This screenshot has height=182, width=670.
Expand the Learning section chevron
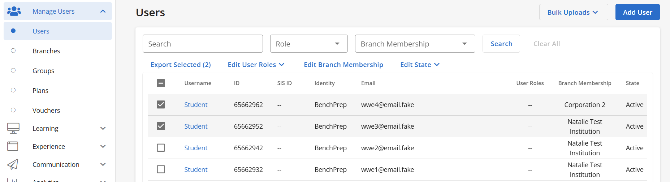tap(103, 128)
